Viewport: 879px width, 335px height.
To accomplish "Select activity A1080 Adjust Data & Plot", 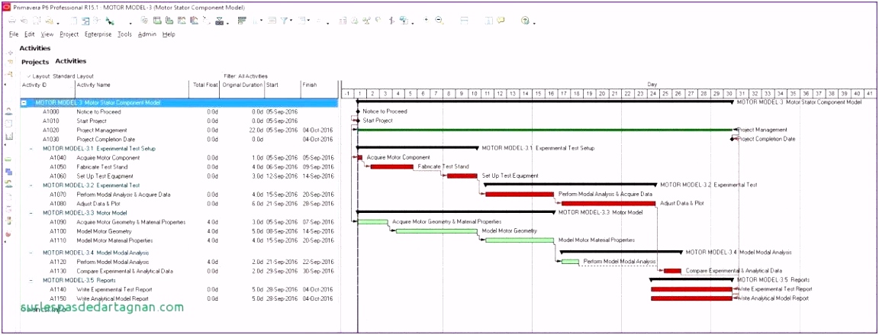I will (179, 203).
